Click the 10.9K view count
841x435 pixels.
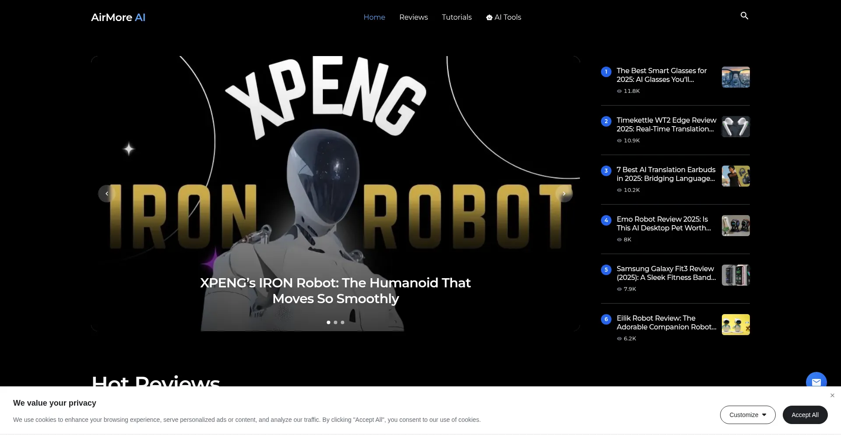[x=629, y=141]
